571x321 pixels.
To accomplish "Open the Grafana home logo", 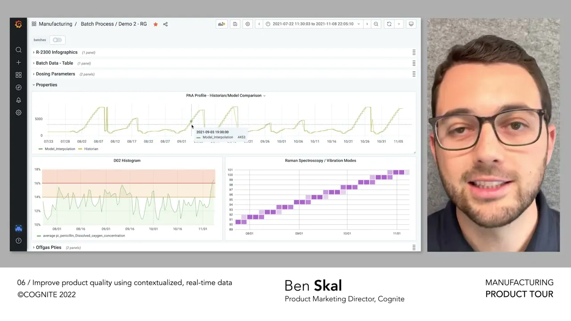I will 18,24.
